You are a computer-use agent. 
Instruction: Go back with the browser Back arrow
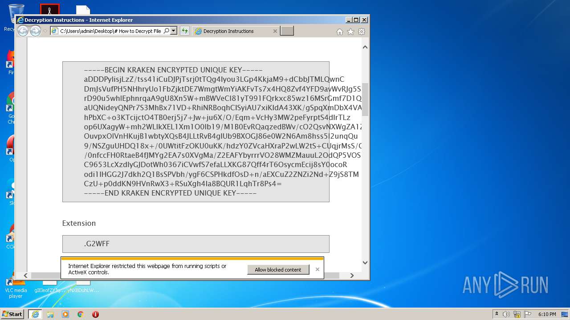23,31
